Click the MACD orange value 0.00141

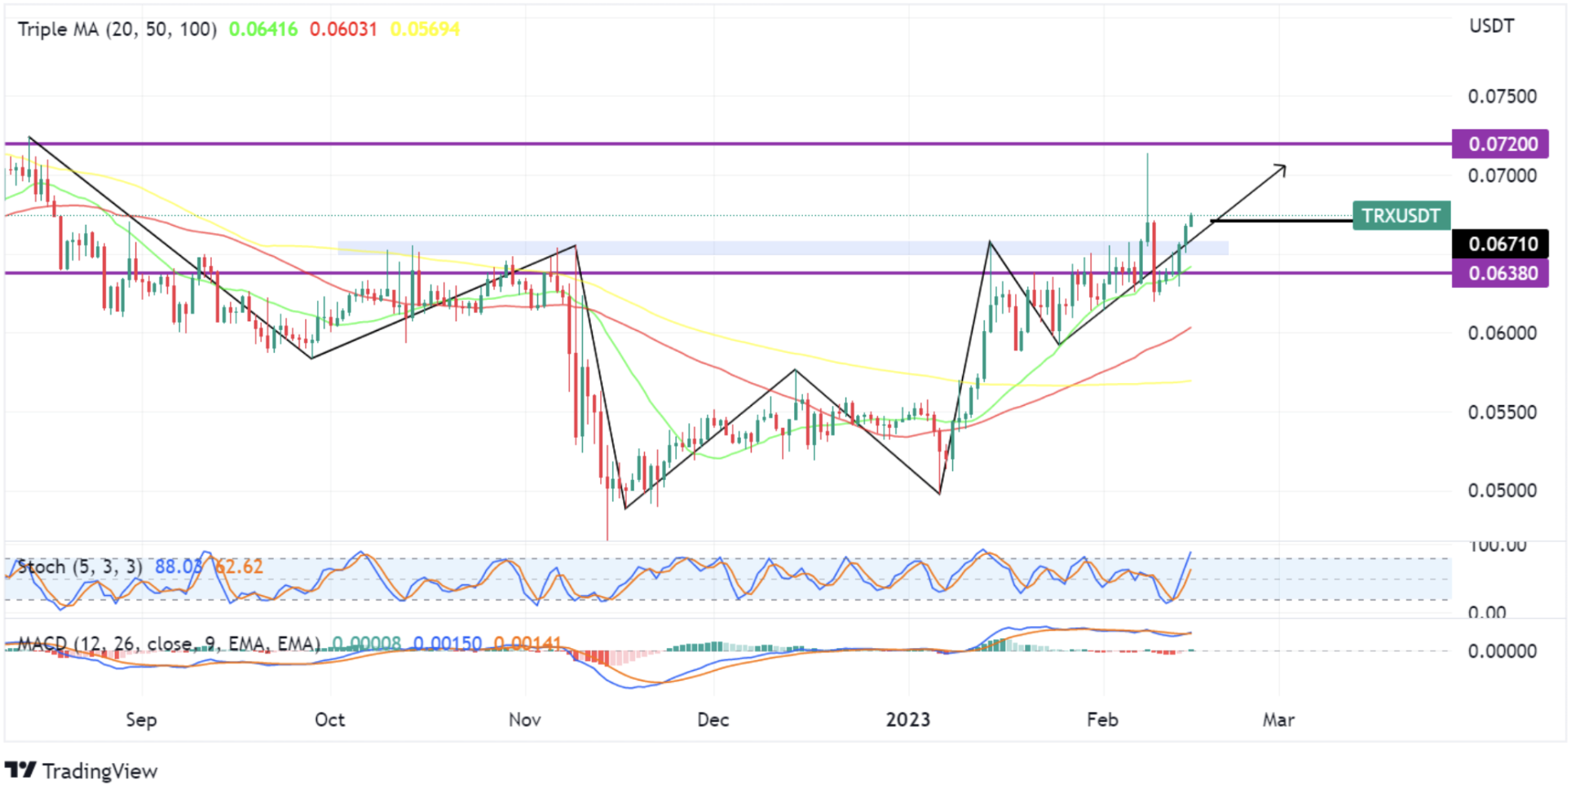coord(528,644)
